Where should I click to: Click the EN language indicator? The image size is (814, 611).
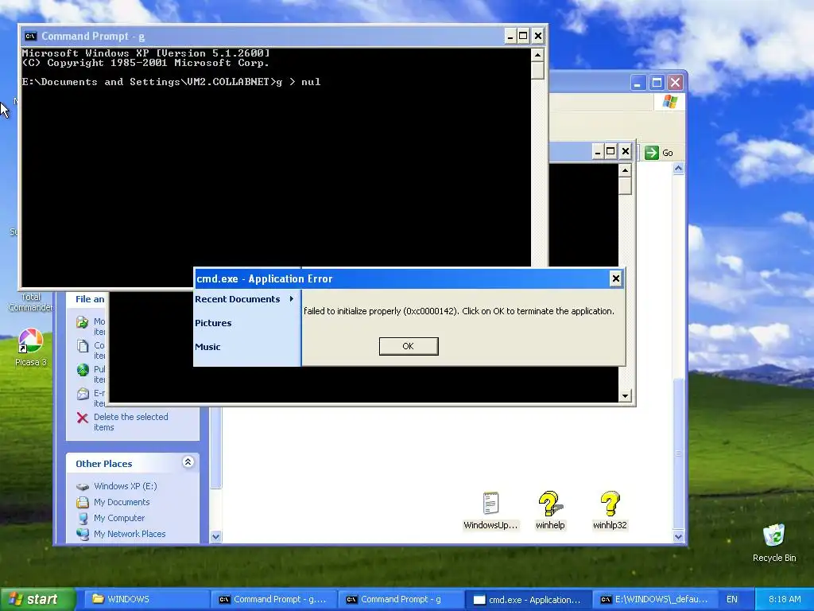point(732,600)
